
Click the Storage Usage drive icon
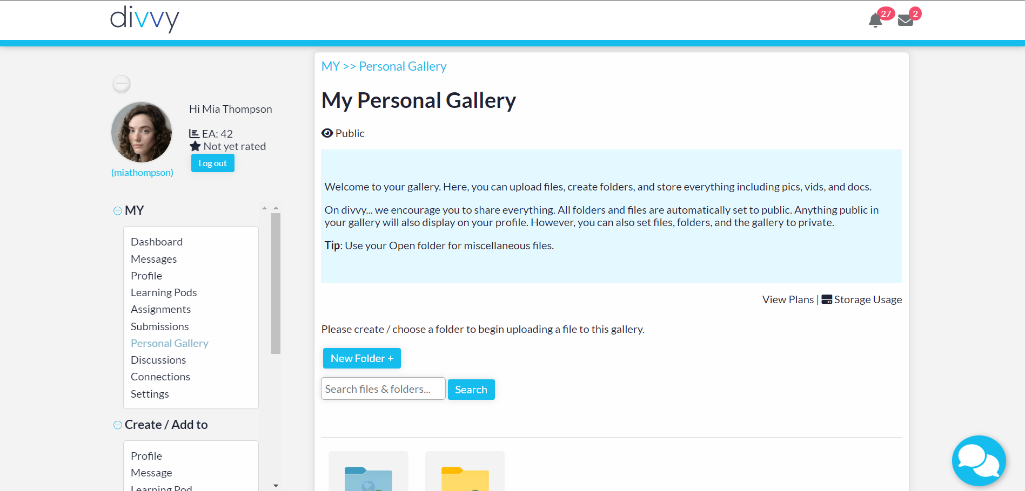(x=827, y=299)
